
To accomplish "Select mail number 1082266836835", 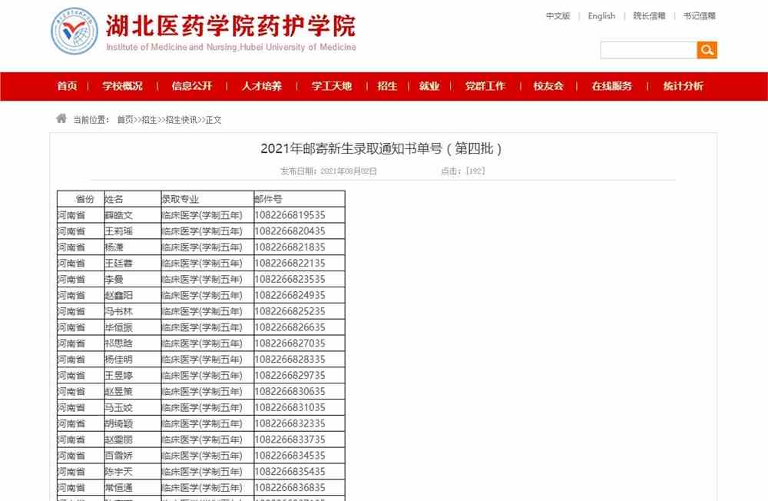I will coord(290,487).
